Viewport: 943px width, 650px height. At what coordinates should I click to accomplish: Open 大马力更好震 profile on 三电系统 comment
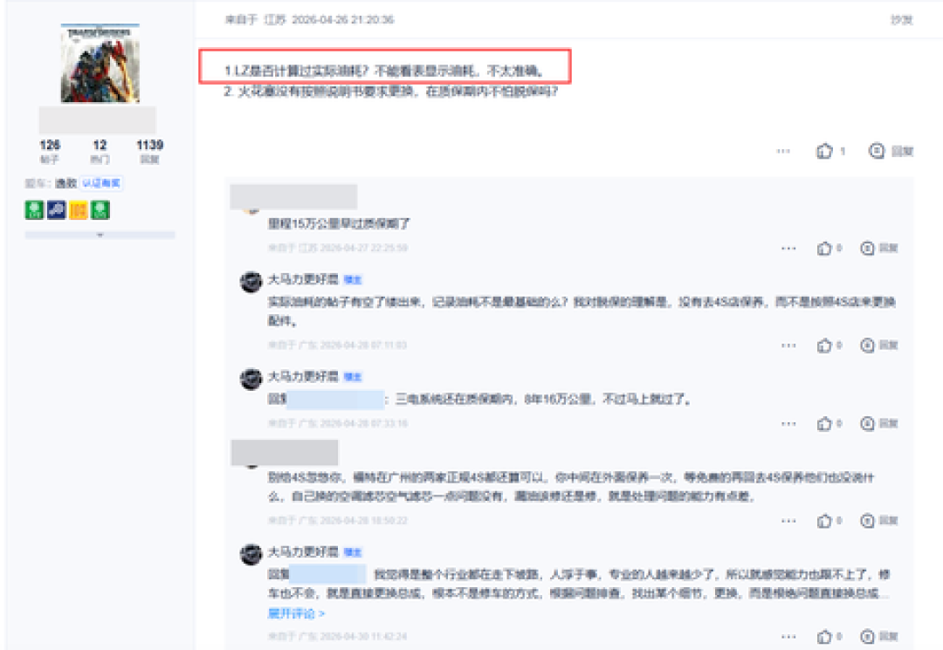(x=303, y=377)
